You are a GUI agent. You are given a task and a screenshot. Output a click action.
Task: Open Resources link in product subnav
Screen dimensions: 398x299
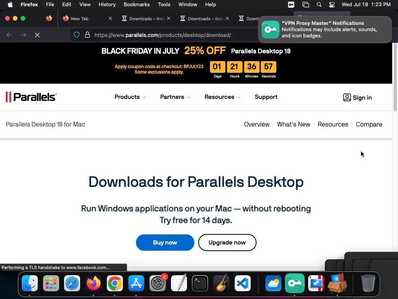(x=333, y=124)
